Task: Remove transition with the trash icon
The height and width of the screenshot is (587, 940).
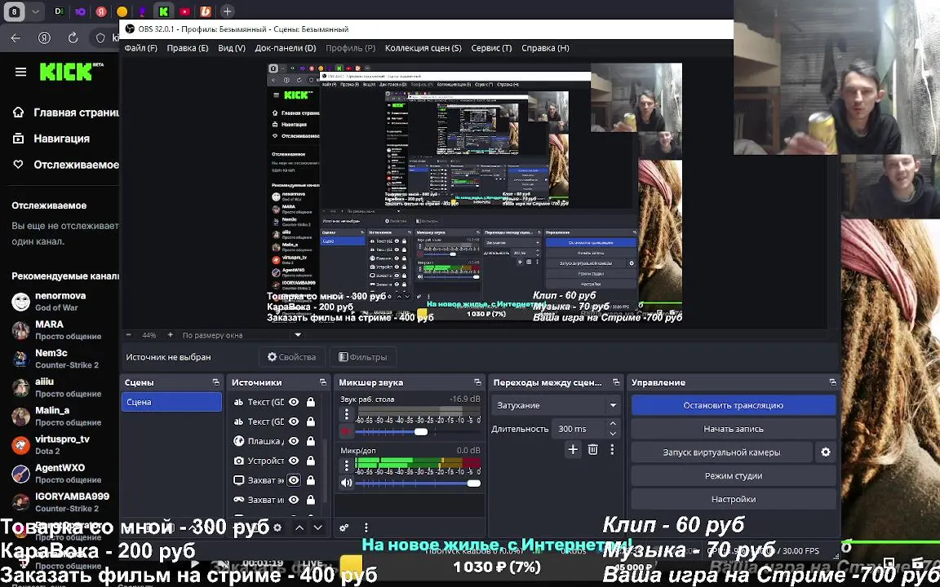Action: [593, 449]
